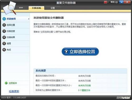Click the step 3 number icon

tap(4, 31)
